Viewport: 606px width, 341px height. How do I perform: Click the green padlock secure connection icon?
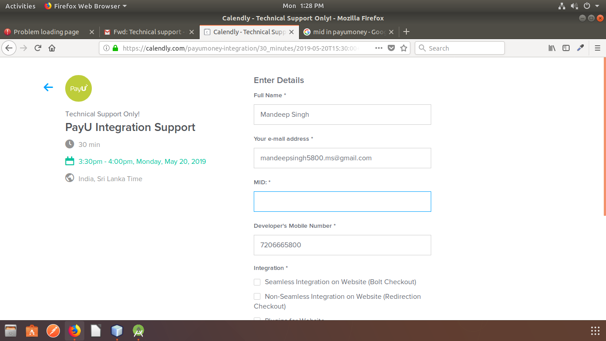click(x=115, y=48)
